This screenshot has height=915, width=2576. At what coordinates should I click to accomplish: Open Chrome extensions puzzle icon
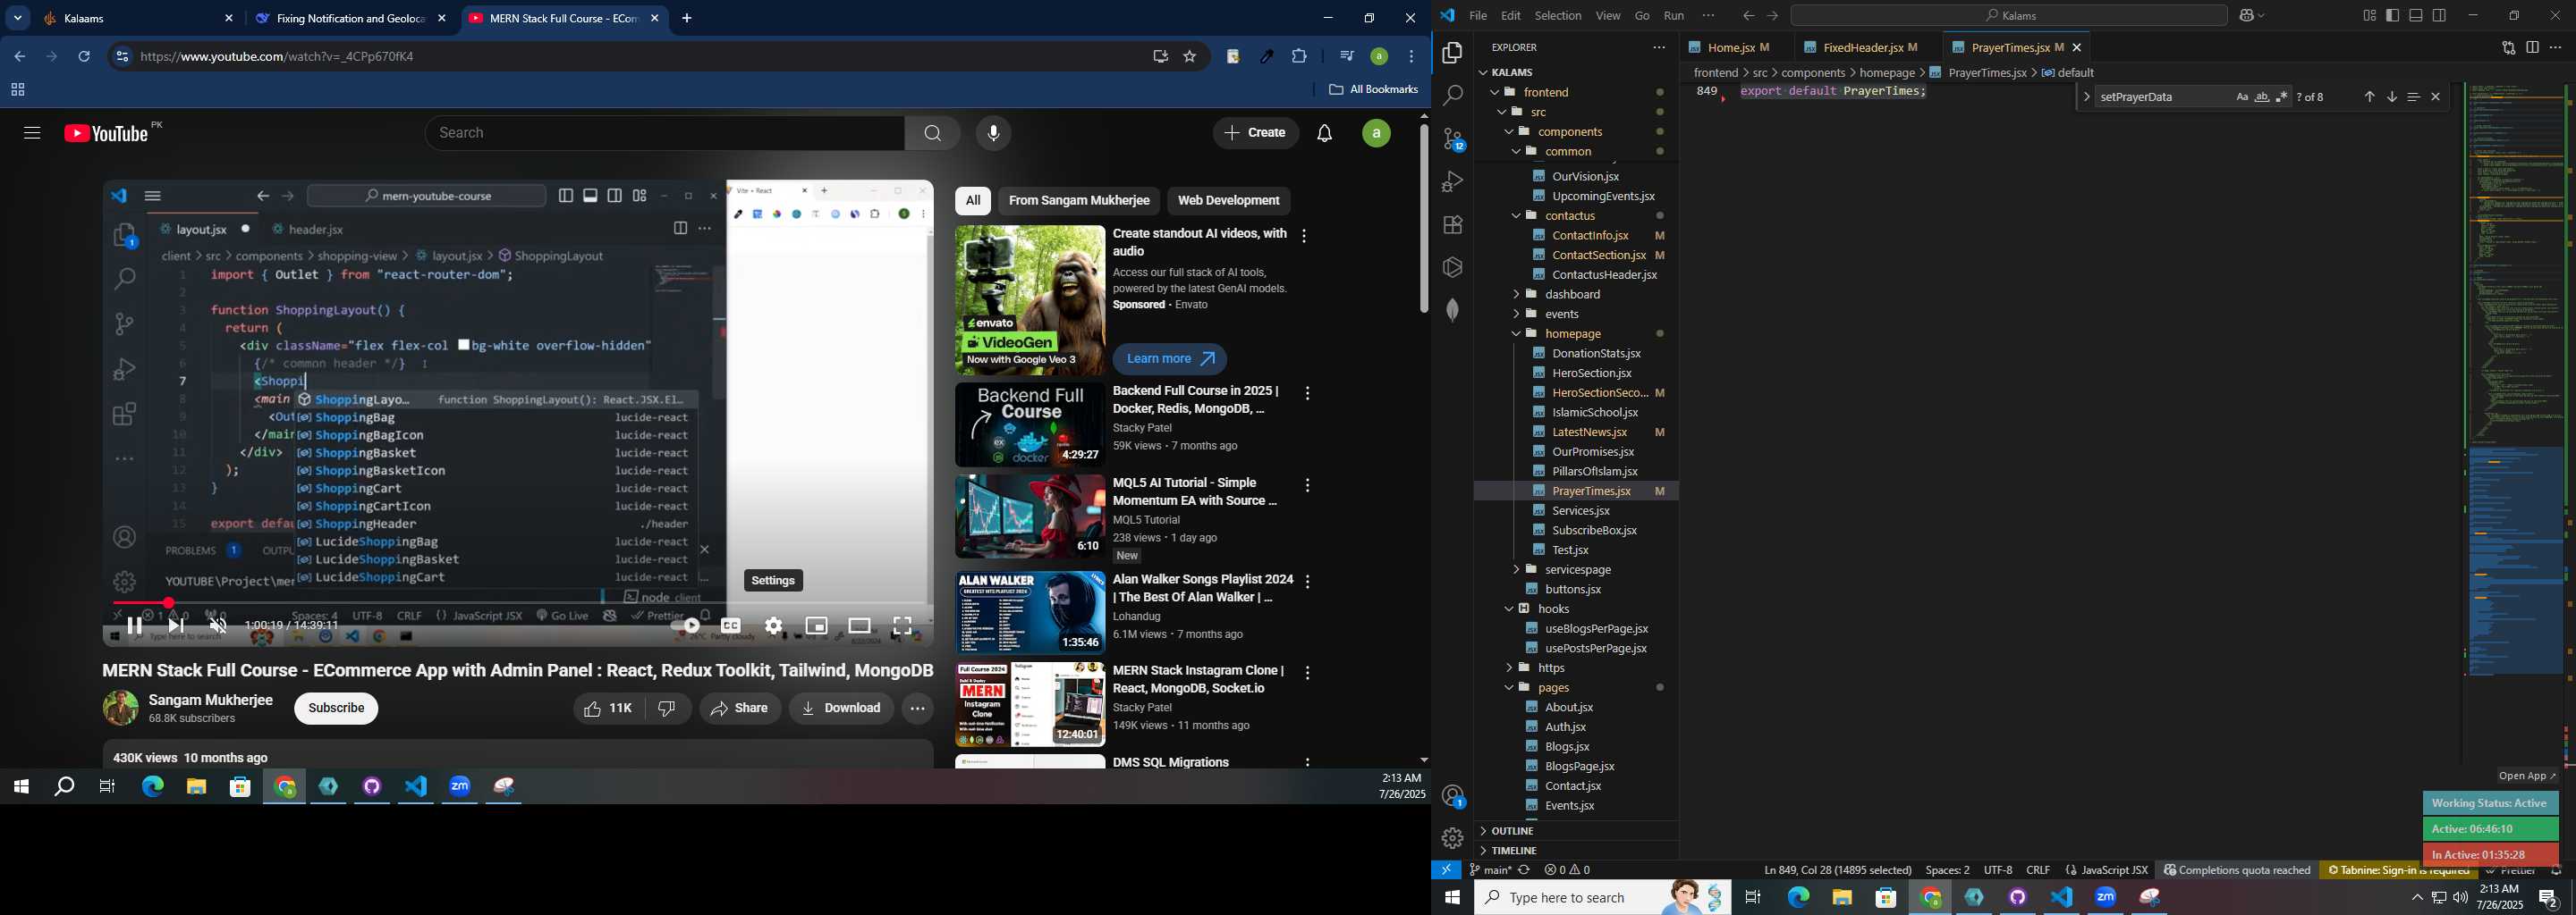pos(1299,57)
